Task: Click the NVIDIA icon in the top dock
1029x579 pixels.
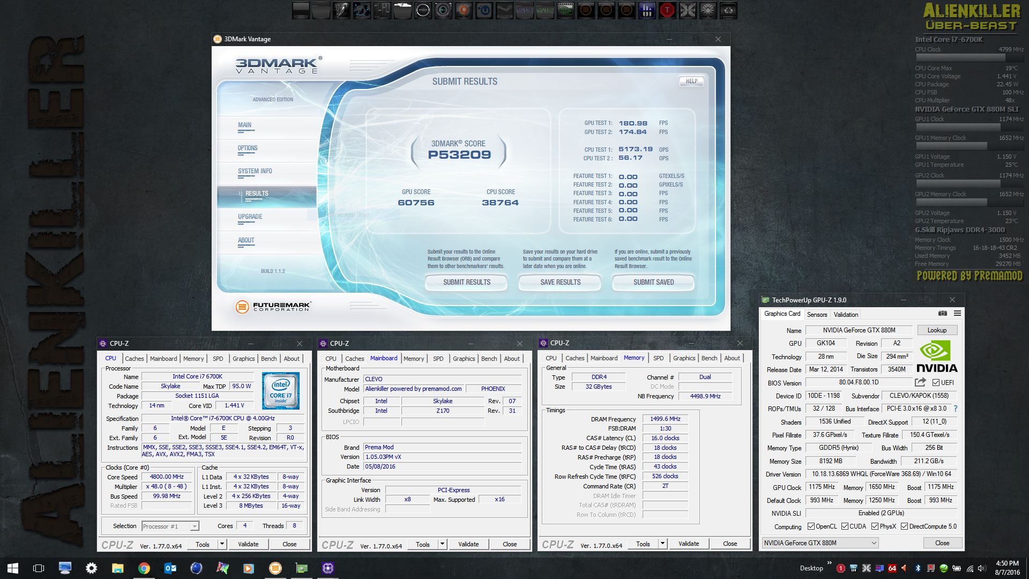Action: pos(565,10)
